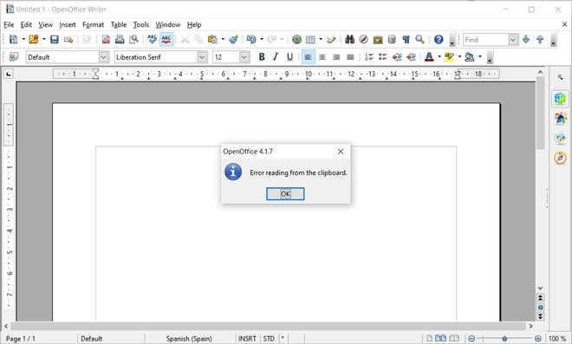Image resolution: width=572 pixels, height=344 pixels.
Task: Open the Paragraph Style Default dropdown
Action: click(104, 57)
